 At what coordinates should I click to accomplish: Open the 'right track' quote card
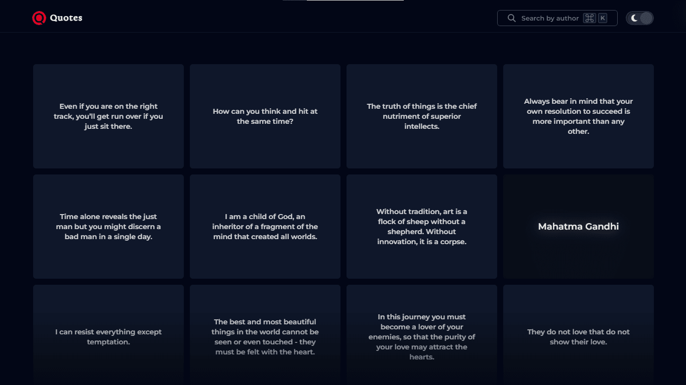[x=108, y=116]
